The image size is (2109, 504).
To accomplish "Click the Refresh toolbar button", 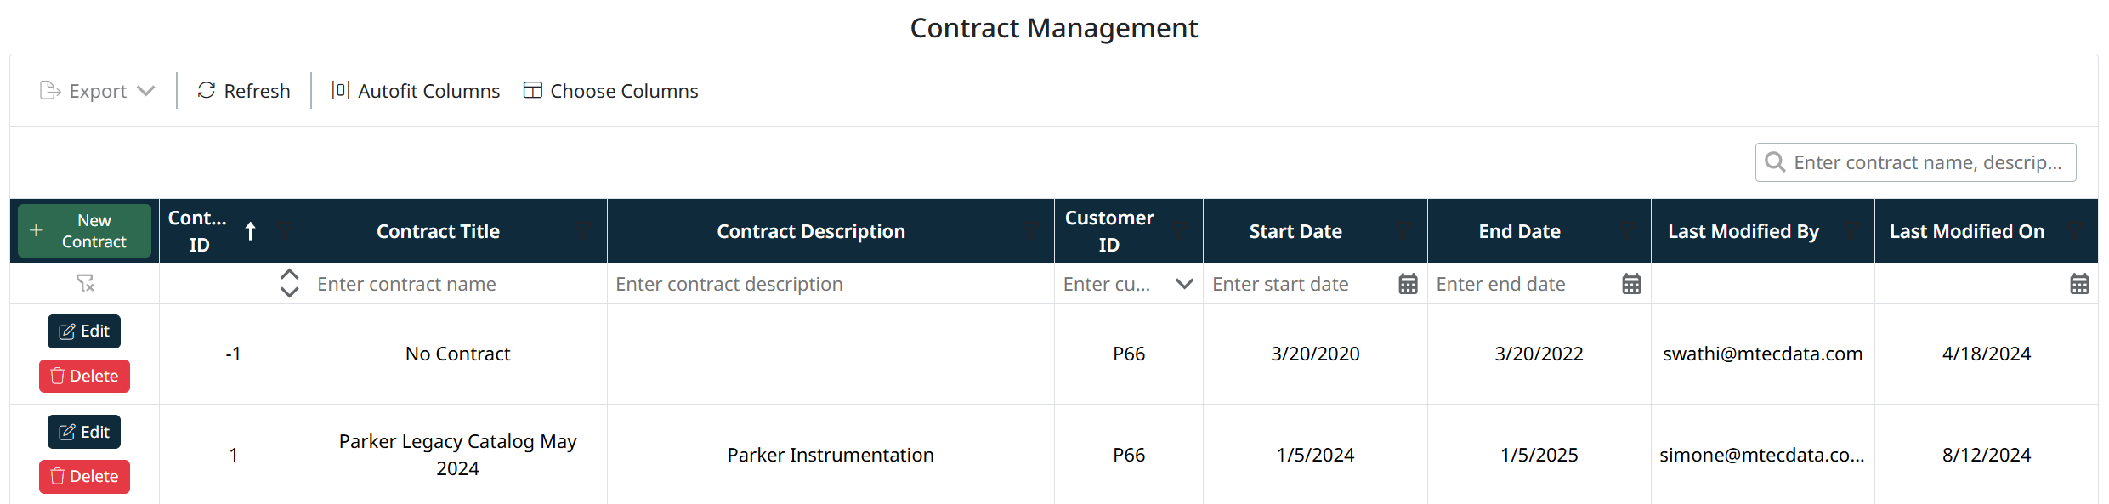I will click(x=244, y=91).
